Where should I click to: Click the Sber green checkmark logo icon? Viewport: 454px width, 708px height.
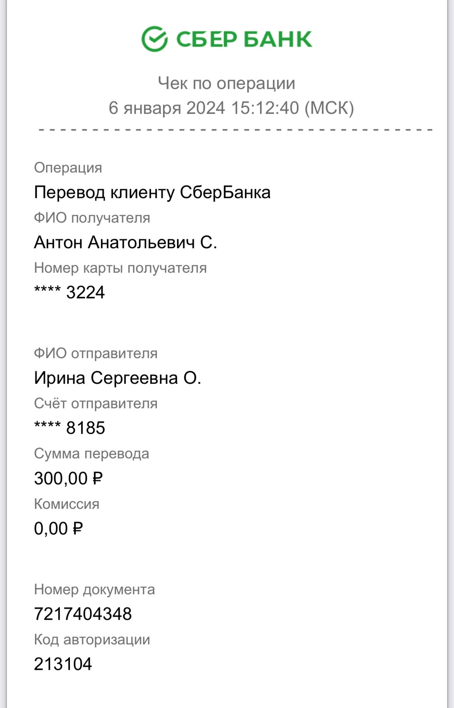154,39
